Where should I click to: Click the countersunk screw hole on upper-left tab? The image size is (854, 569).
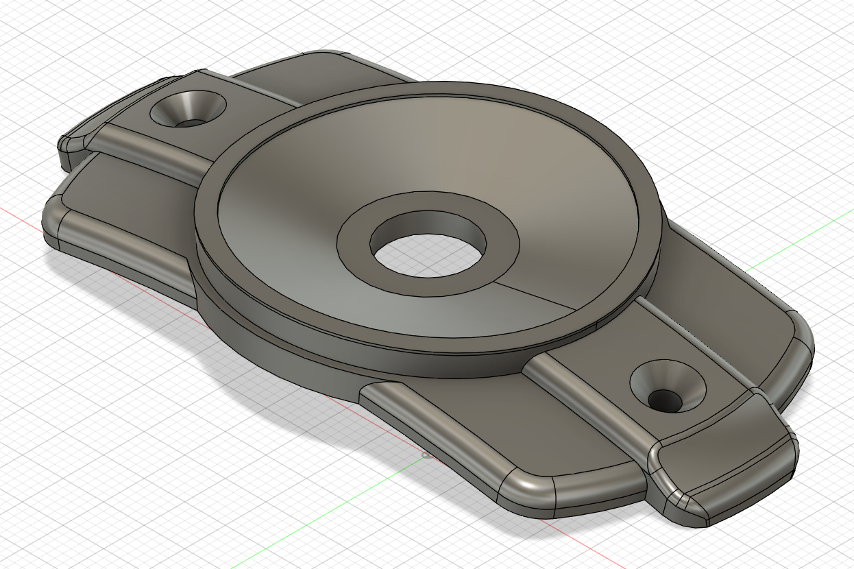[188, 108]
